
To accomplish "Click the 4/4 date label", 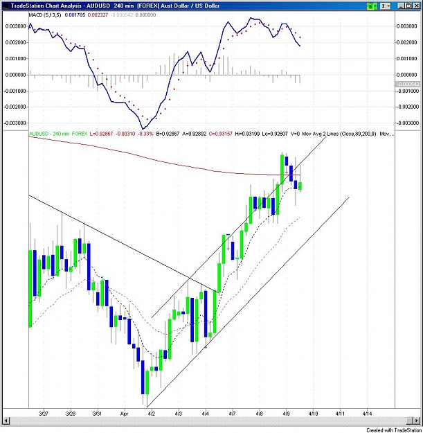I will [206, 414].
